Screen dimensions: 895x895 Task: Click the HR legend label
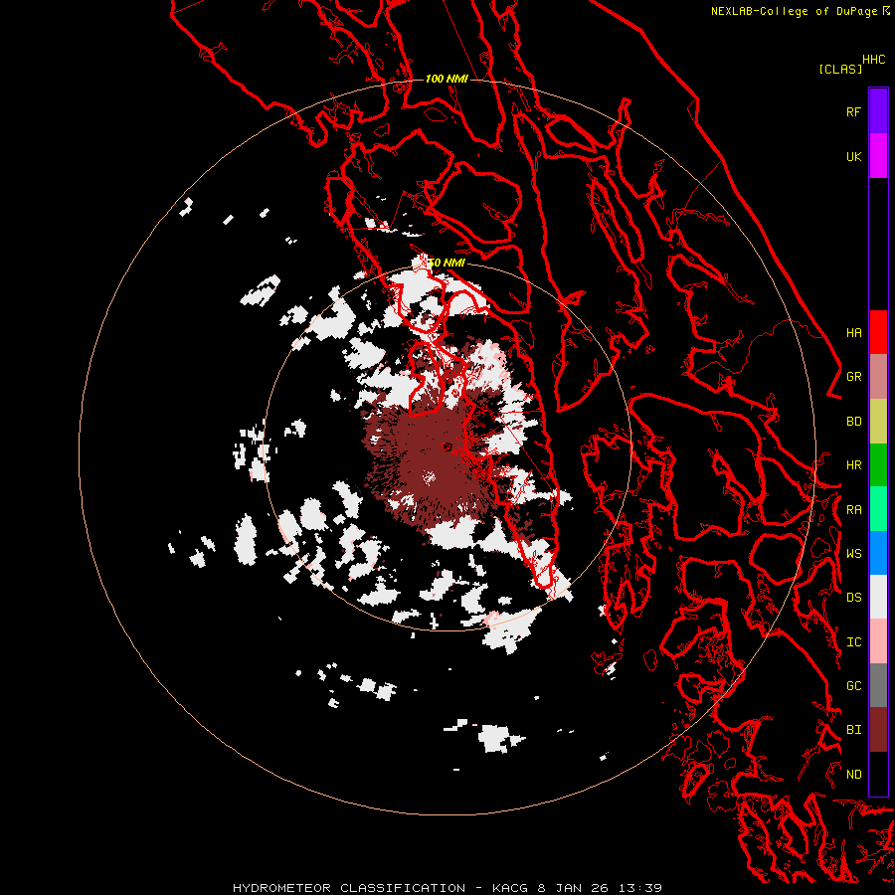853,465
